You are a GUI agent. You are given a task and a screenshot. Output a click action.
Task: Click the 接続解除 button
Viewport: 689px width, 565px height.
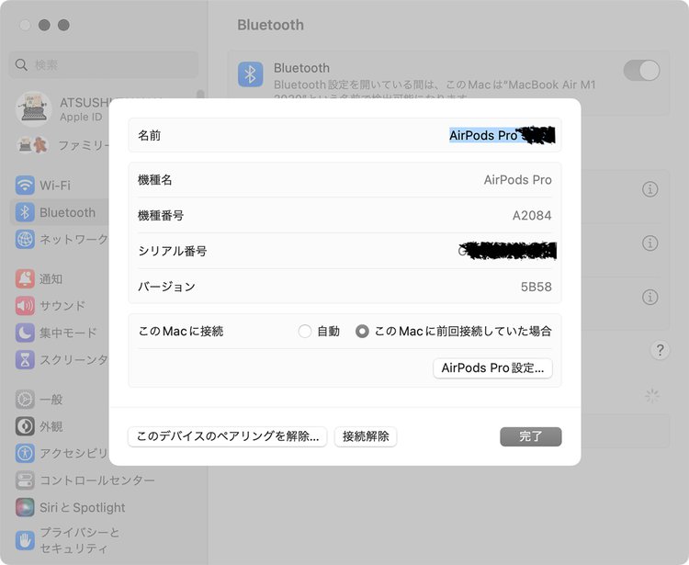click(x=366, y=436)
